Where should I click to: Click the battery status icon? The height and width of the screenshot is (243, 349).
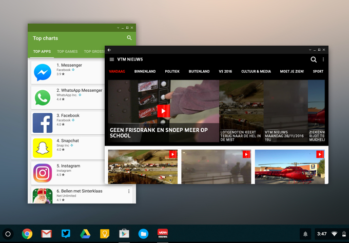pos(344,234)
